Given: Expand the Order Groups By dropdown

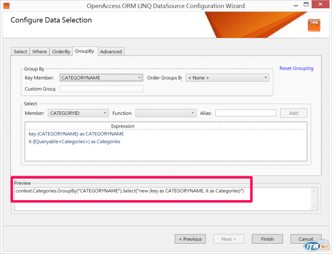Looking at the screenshot, I should 227,78.
